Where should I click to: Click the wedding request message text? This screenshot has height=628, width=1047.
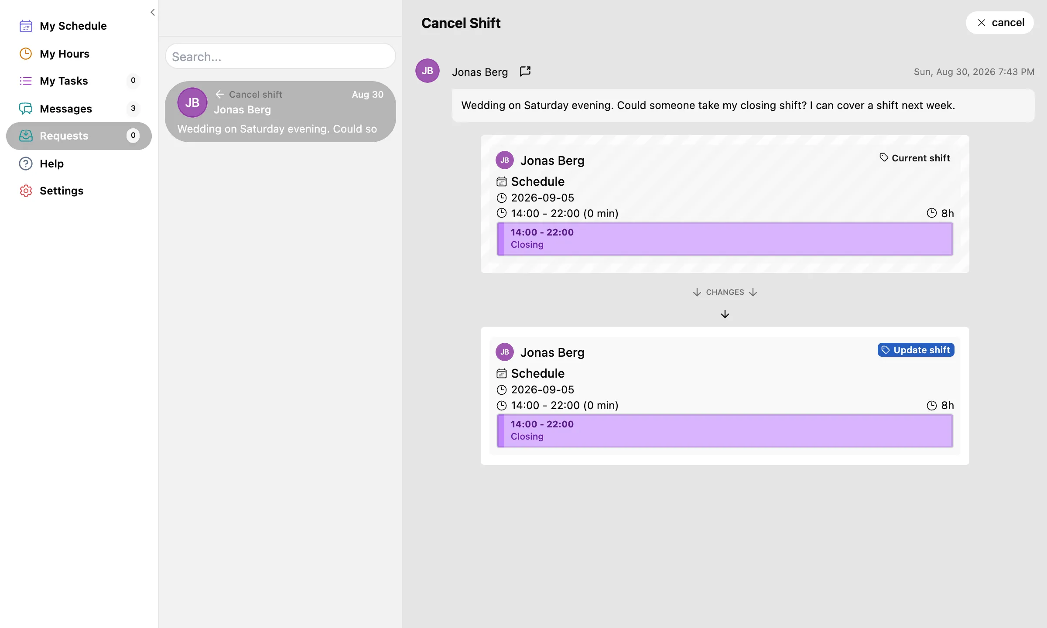708,106
